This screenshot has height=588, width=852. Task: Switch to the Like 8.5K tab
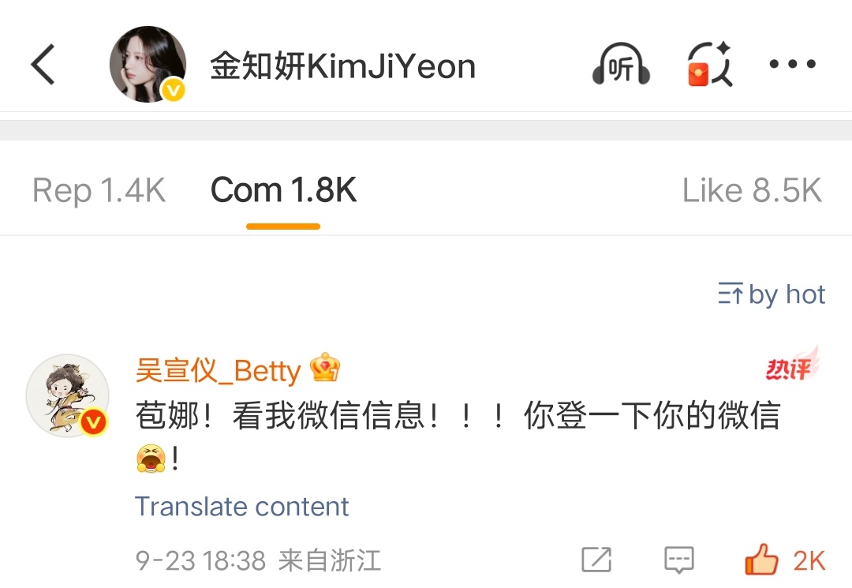(752, 191)
